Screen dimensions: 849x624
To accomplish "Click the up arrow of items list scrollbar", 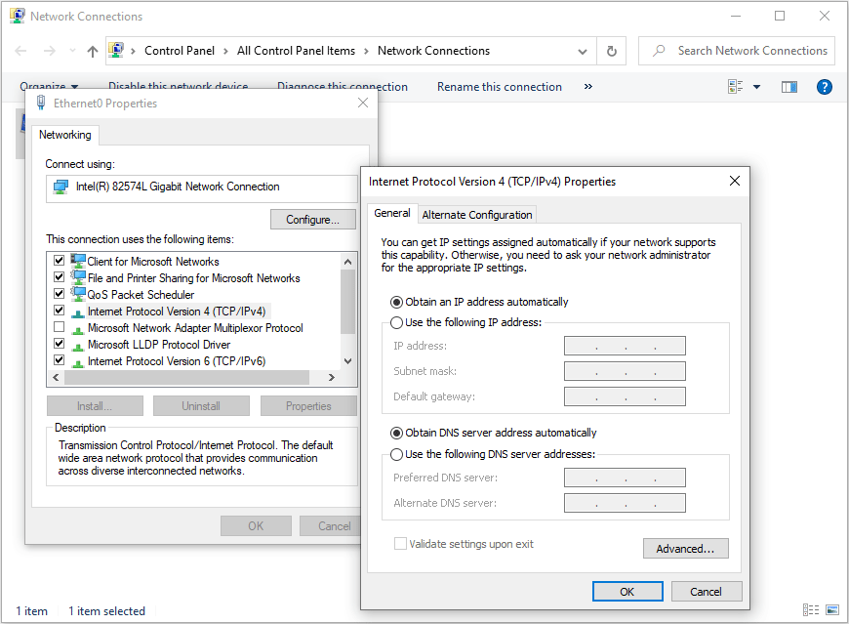I will point(347,262).
